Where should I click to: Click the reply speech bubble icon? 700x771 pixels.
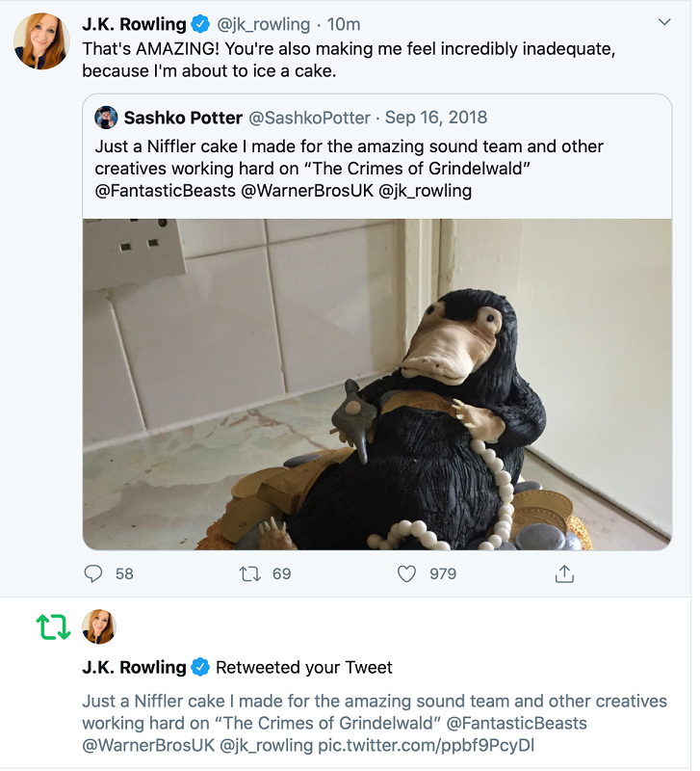click(x=93, y=573)
